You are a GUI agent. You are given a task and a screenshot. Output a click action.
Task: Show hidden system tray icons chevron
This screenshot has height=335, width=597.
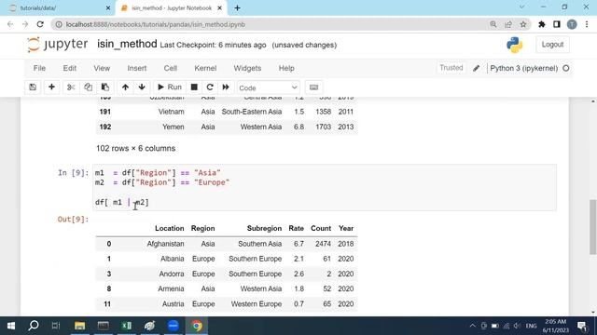tap(473, 326)
